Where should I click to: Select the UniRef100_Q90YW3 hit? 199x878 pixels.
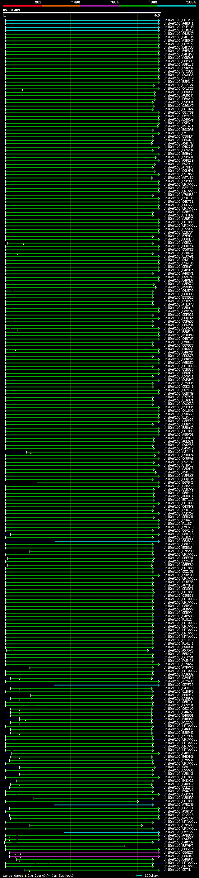pyautogui.click(x=178, y=575)
